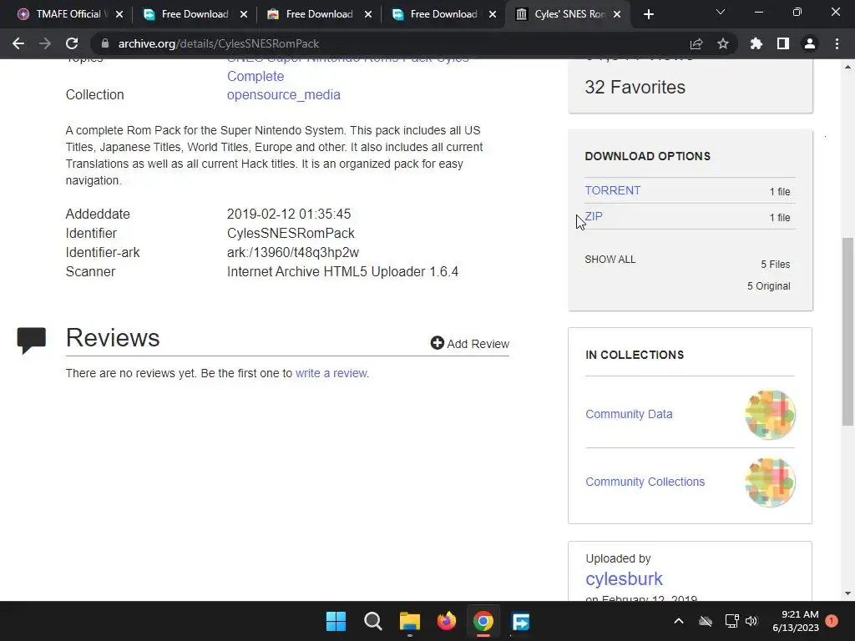The image size is (855, 641).
Task: Click the Community Collections thumbnail image
Action: (x=770, y=482)
